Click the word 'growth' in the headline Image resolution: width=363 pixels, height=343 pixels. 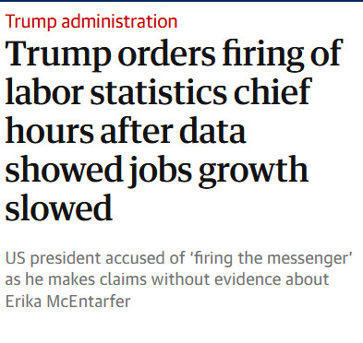tap(253, 171)
